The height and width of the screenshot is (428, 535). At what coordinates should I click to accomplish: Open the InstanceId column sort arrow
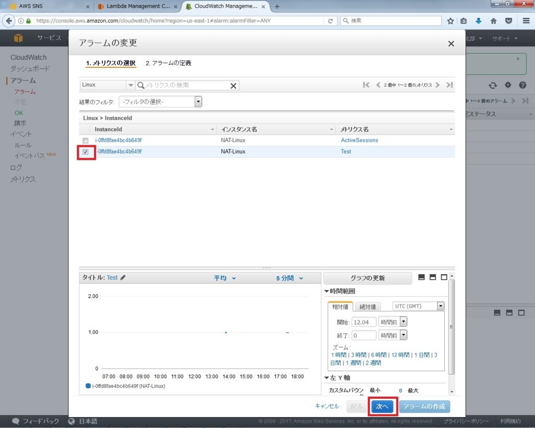click(212, 130)
